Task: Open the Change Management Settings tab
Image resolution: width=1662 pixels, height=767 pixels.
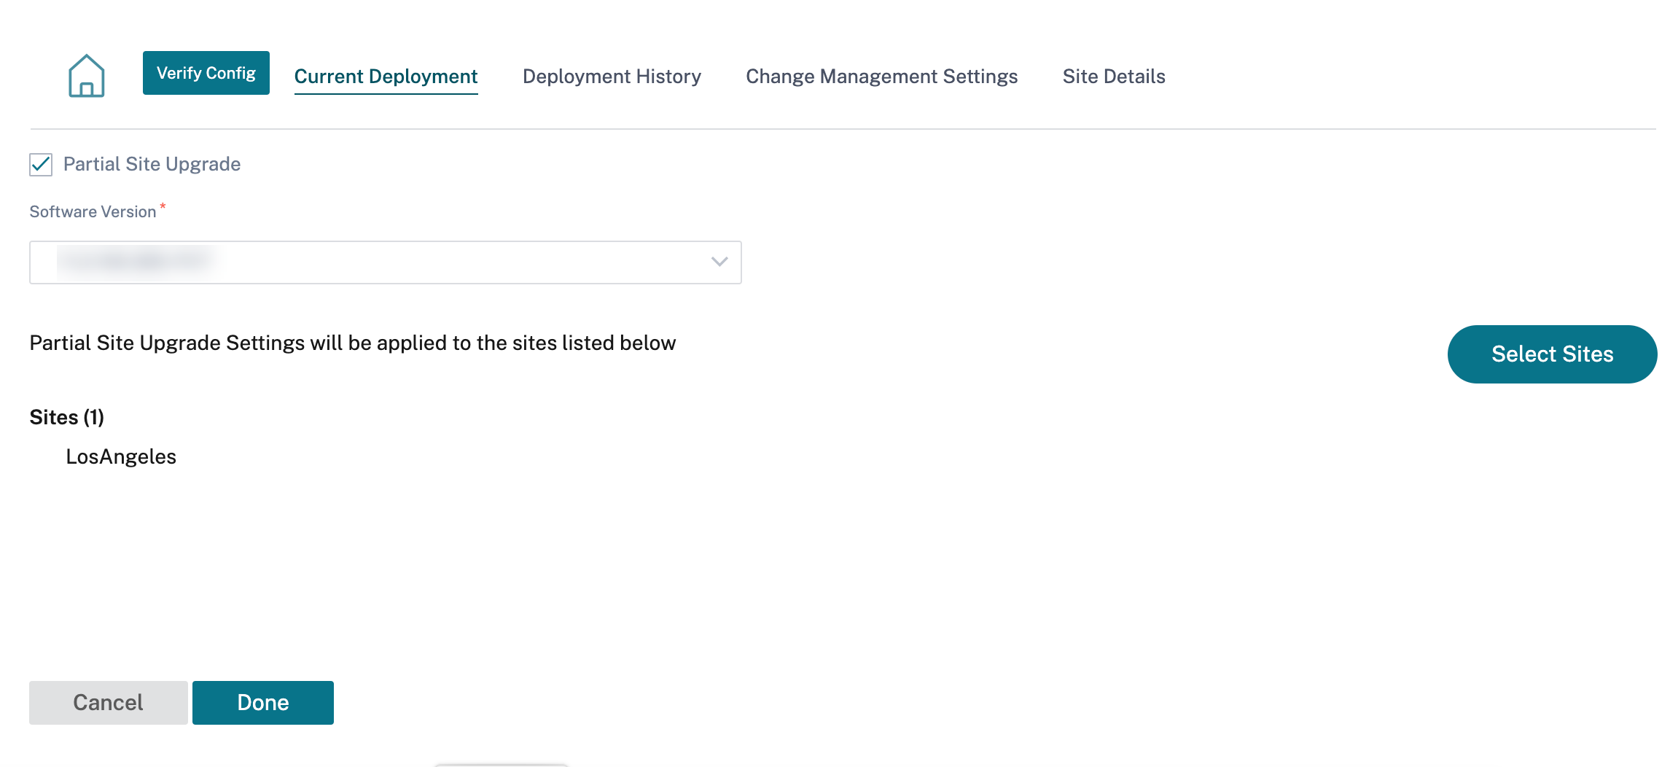Action: 881,77
